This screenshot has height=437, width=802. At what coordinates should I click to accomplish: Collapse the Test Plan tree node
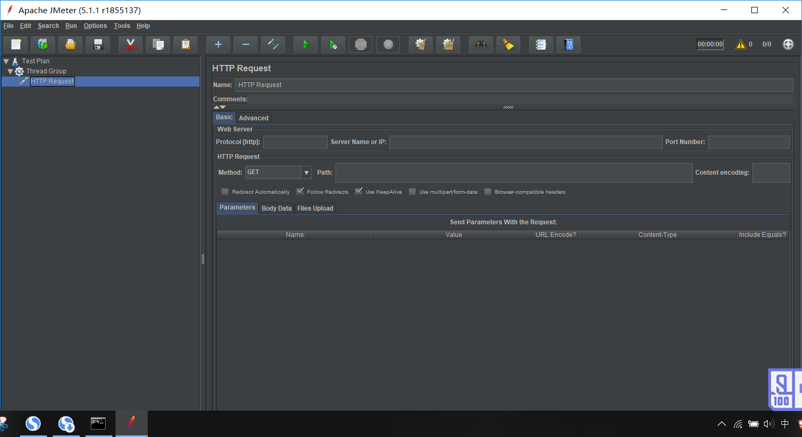click(x=6, y=61)
